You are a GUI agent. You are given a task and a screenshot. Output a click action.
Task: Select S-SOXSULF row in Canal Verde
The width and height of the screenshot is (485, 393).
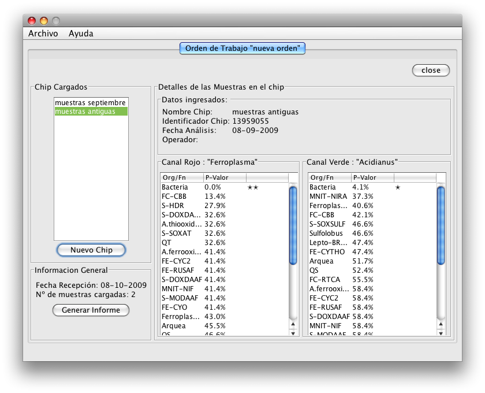[x=372, y=224]
